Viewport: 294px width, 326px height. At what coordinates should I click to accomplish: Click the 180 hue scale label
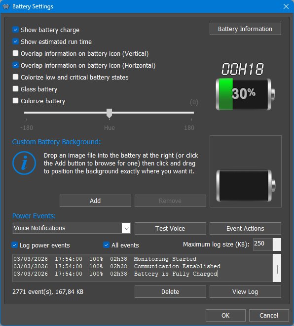[189, 127]
